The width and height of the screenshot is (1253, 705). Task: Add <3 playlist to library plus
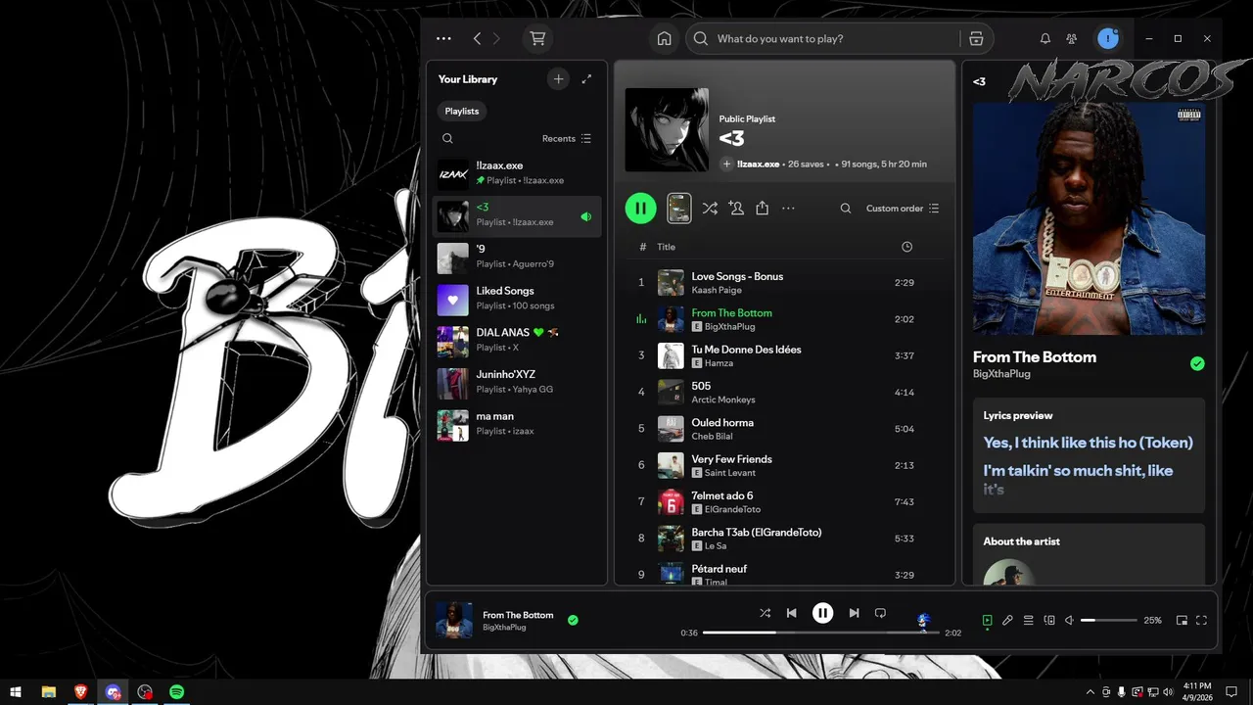726,164
